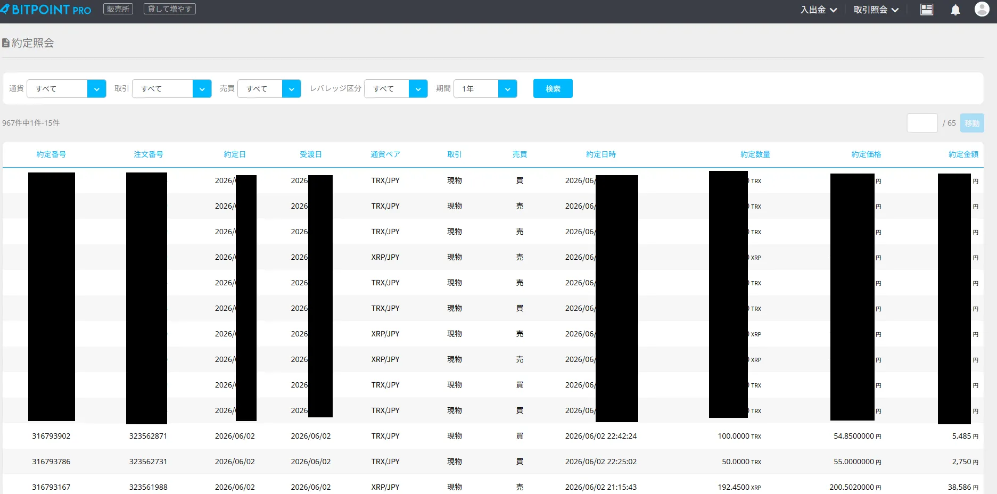
Task: Expand the 通貨 currency dropdown
Action: coord(67,88)
